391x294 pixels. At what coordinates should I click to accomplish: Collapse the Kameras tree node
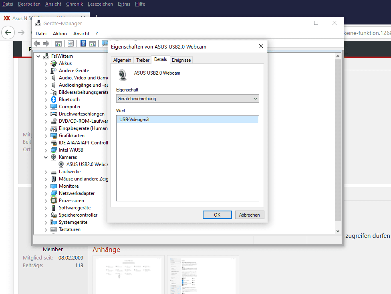[x=46, y=158]
